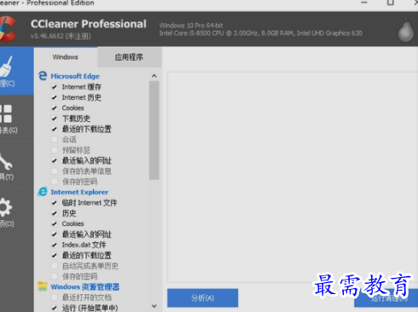Uncheck Internet Explorer Cookies checkbox
Screen dimensions: 418x312
tap(55, 223)
